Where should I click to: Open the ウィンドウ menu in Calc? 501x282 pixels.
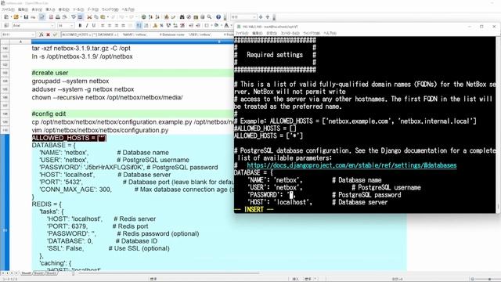pyautogui.click(x=110, y=9)
